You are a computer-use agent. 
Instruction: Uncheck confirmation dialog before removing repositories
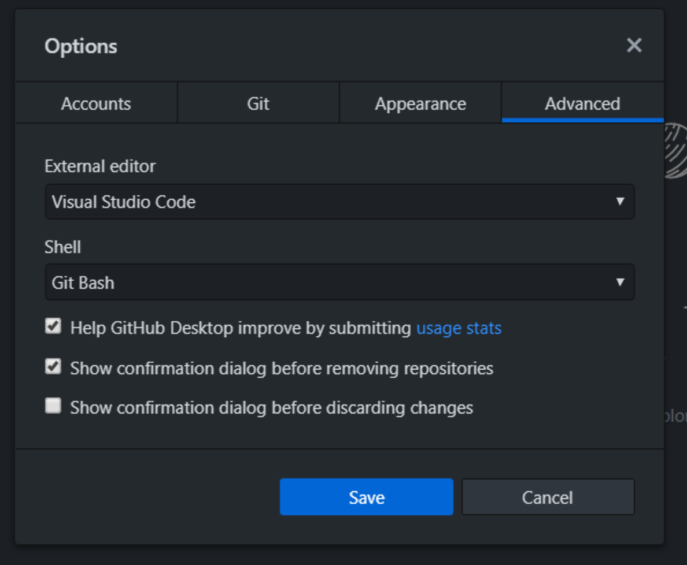[x=53, y=366]
